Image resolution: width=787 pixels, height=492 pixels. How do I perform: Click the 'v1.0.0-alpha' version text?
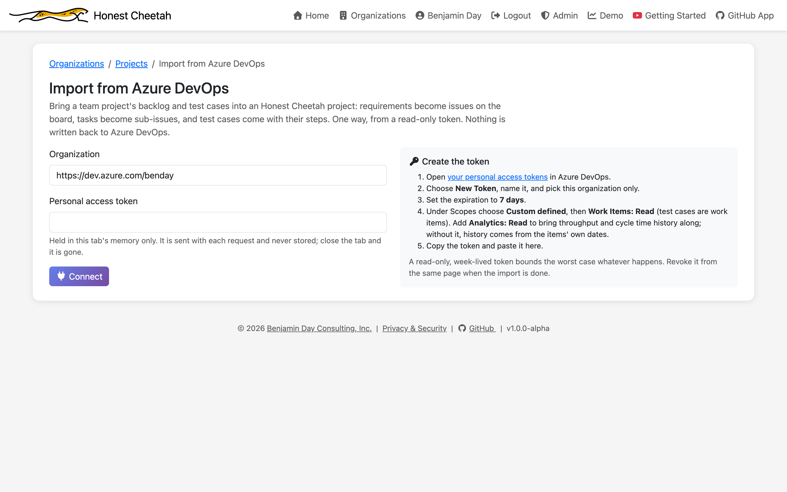click(x=528, y=328)
